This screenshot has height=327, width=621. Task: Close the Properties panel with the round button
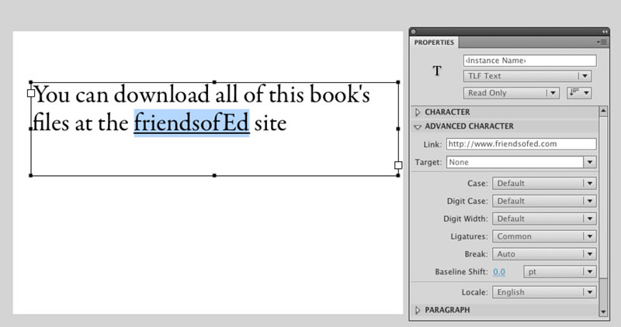point(414,32)
